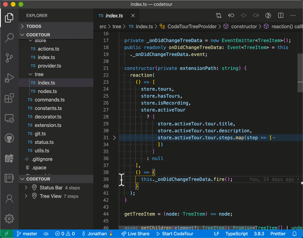The height and width of the screenshot is (238, 303).
Task: Open the More Actions ellipsis menu
Action: point(293,16)
